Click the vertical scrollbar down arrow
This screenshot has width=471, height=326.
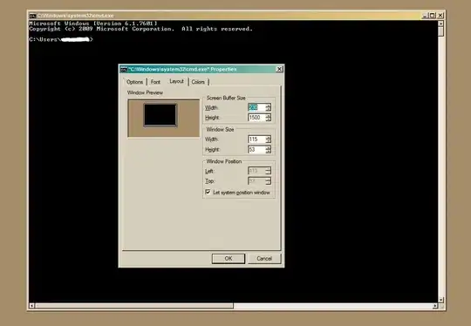pyautogui.click(x=440, y=300)
